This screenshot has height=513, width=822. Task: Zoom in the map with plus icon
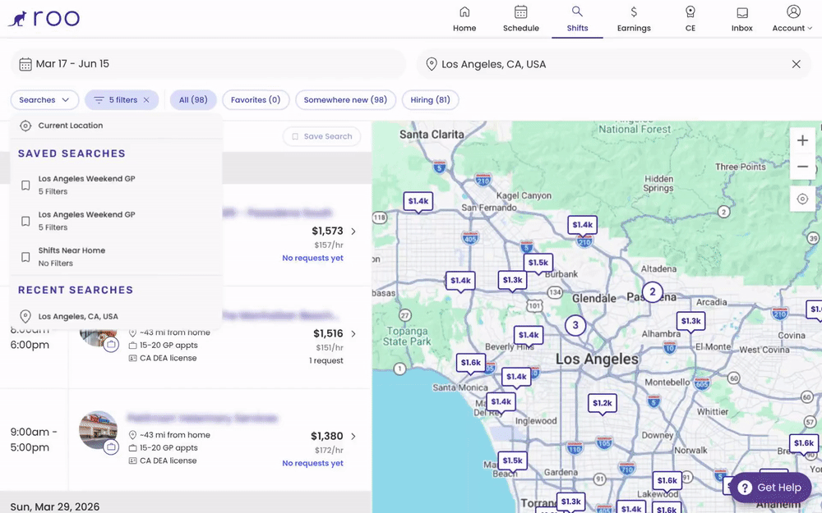click(802, 140)
